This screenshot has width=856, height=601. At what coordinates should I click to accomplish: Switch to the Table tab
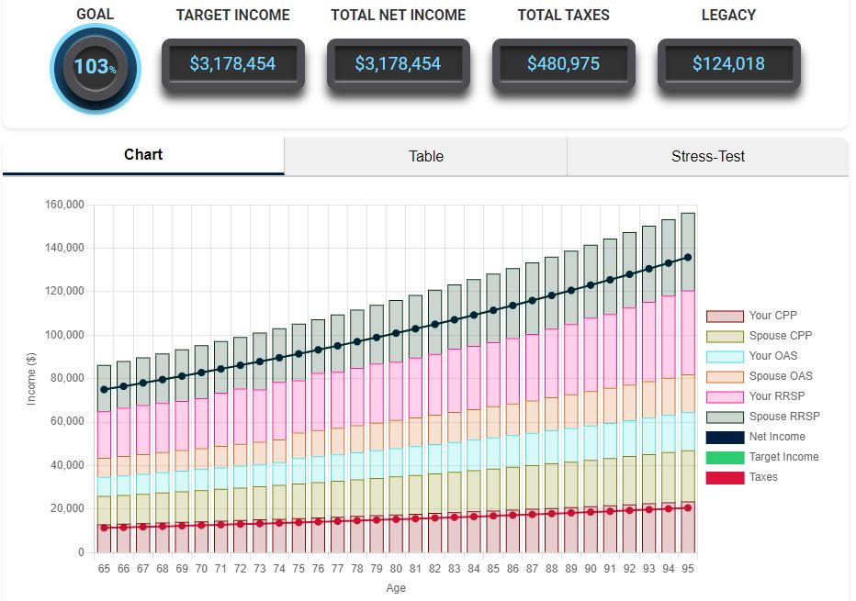[425, 156]
